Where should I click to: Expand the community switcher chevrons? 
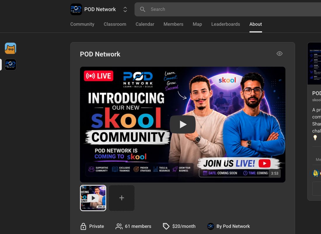click(125, 9)
